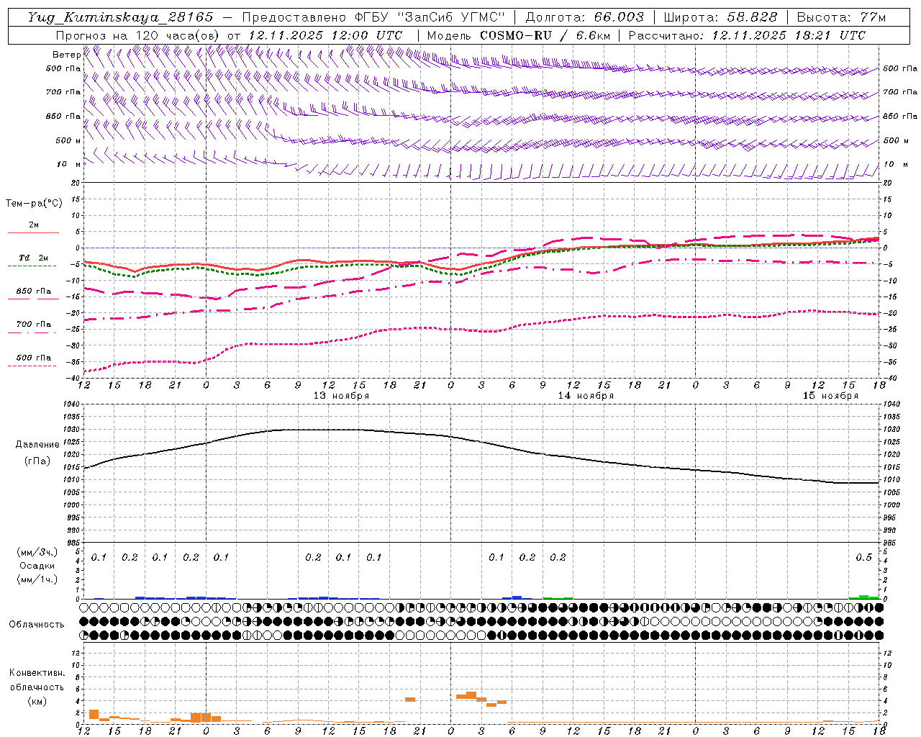Screen dimensions: 921x737
Task: Click the (мм/1ч.) precipitation unit label
Action: [37, 579]
